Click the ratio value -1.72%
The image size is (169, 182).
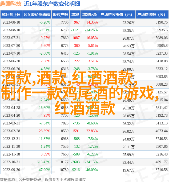coord(92,147)
